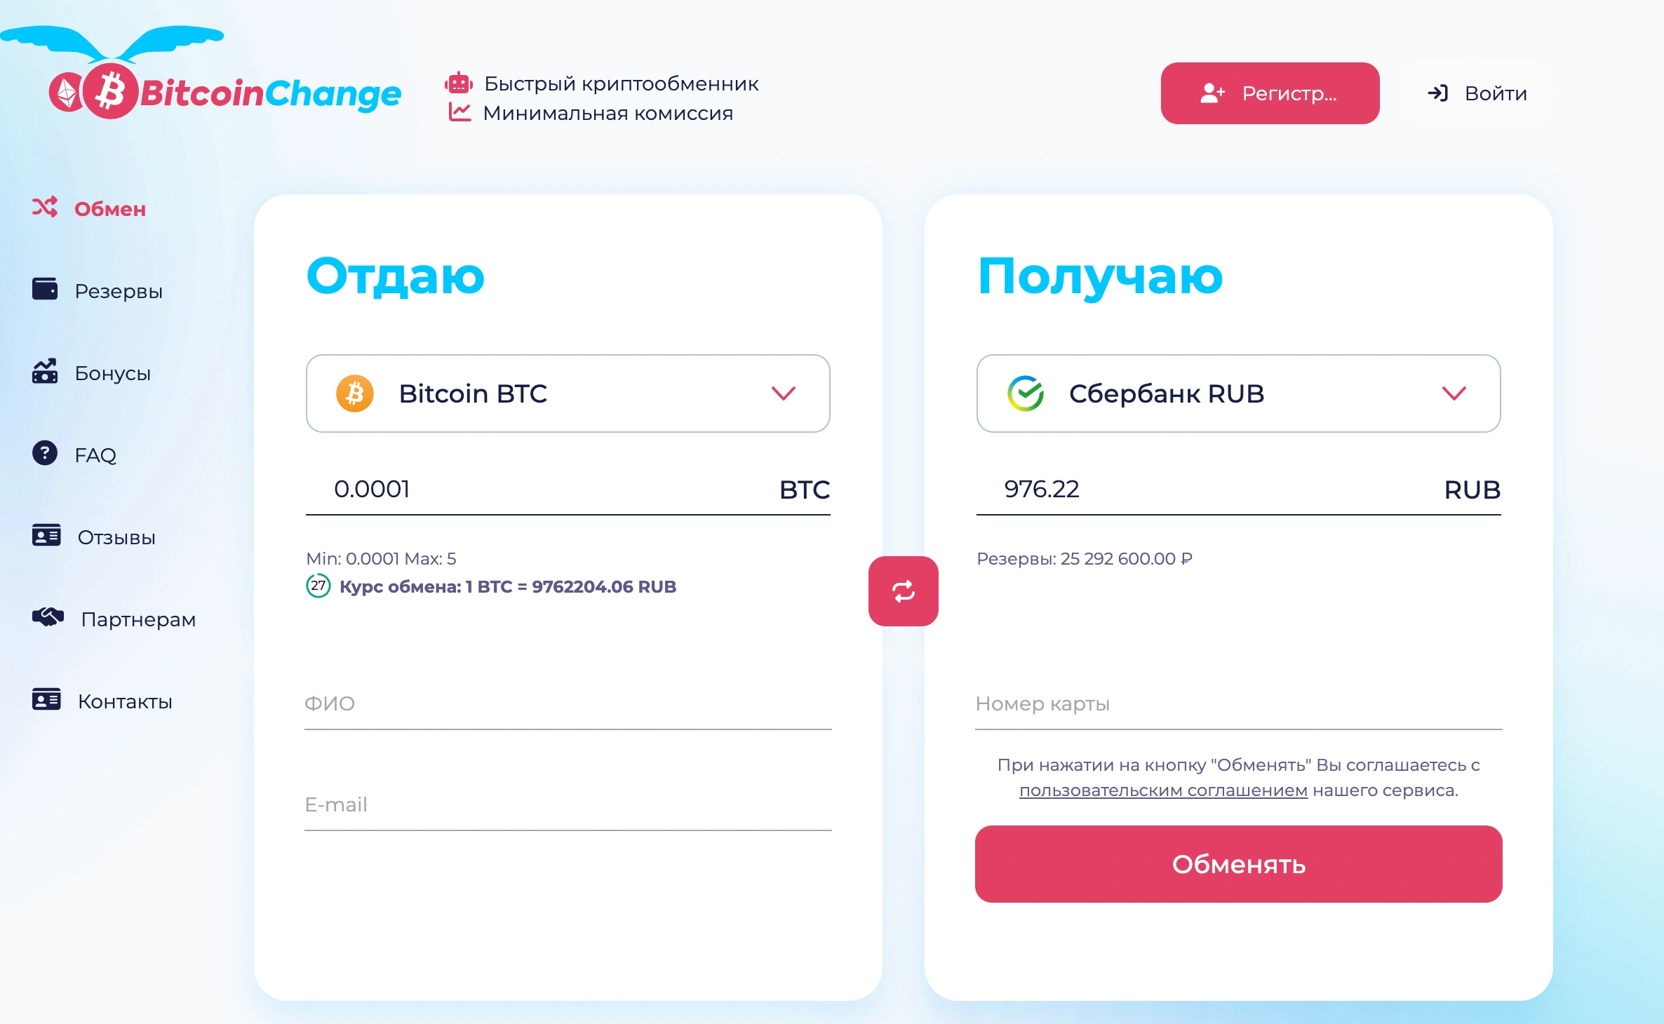Click the Сбербанк logo icon in selector
1664x1024 pixels.
pyautogui.click(x=1025, y=393)
